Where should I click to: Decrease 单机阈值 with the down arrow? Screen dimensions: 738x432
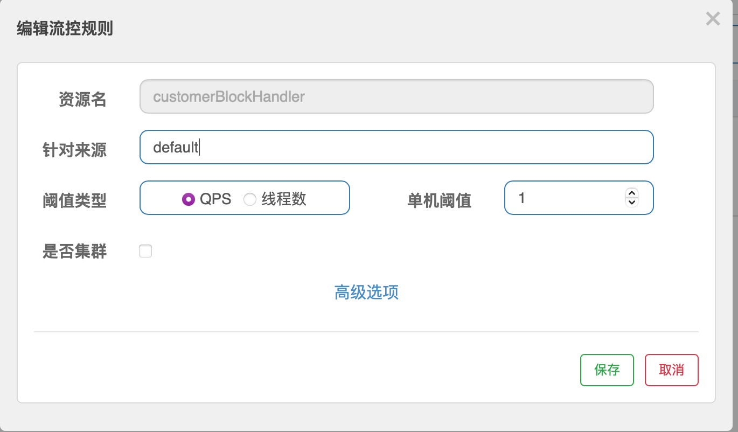click(x=632, y=203)
